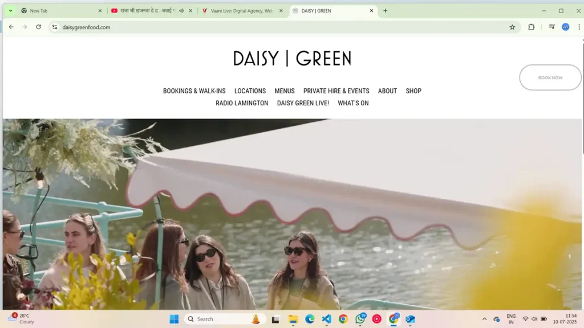The image size is (584, 328).
Task: Switch to the New Tab tab
Action: click(62, 11)
